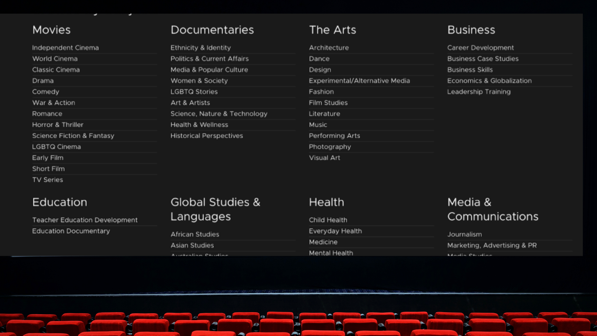Screen dimensions: 597x336
Task: View Health & Wellness documentaries
Action: pos(199,125)
